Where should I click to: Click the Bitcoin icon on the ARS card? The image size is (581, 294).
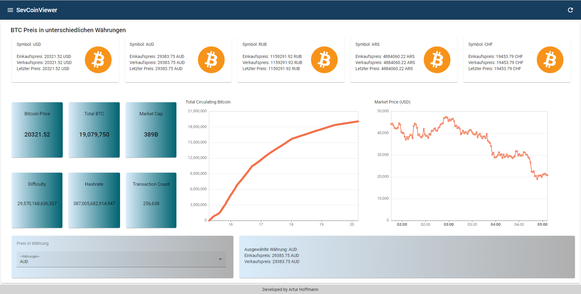[x=437, y=60]
